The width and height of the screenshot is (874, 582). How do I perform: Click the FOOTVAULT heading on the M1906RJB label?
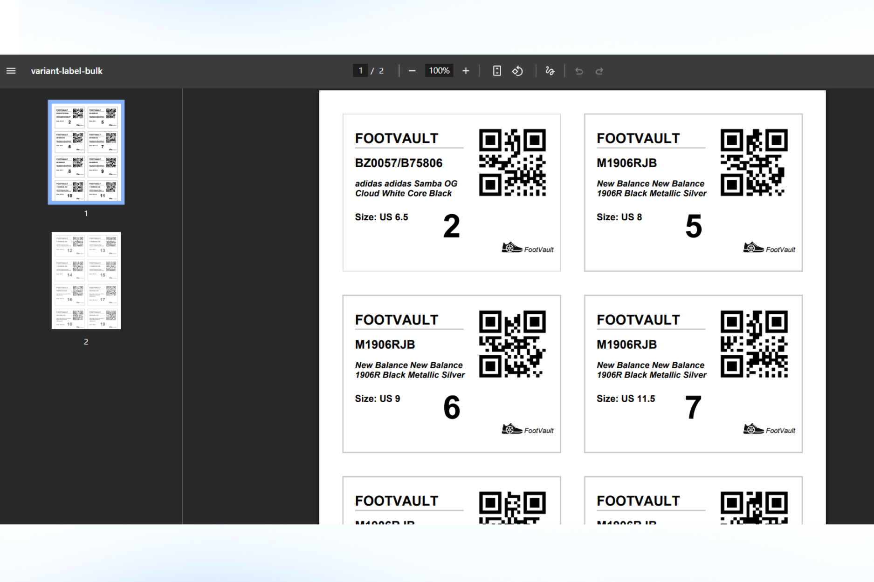[638, 138]
